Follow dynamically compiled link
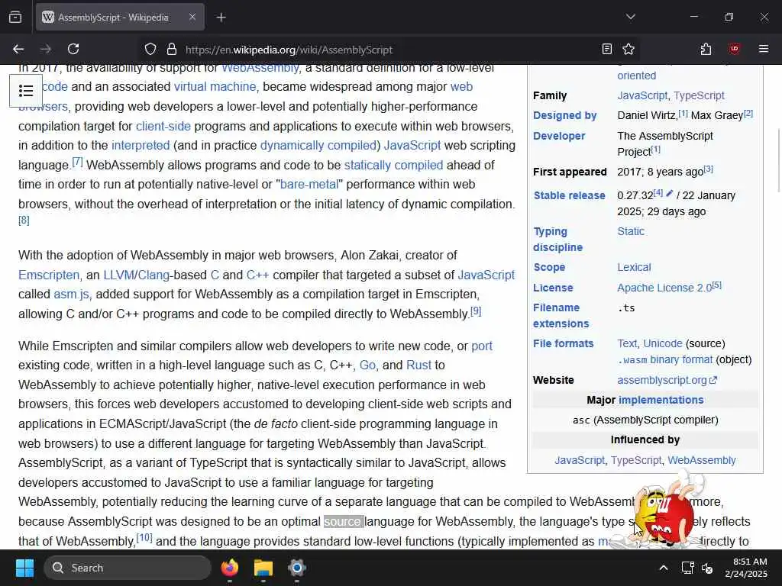This screenshot has width=782, height=586. coord(318,146)
